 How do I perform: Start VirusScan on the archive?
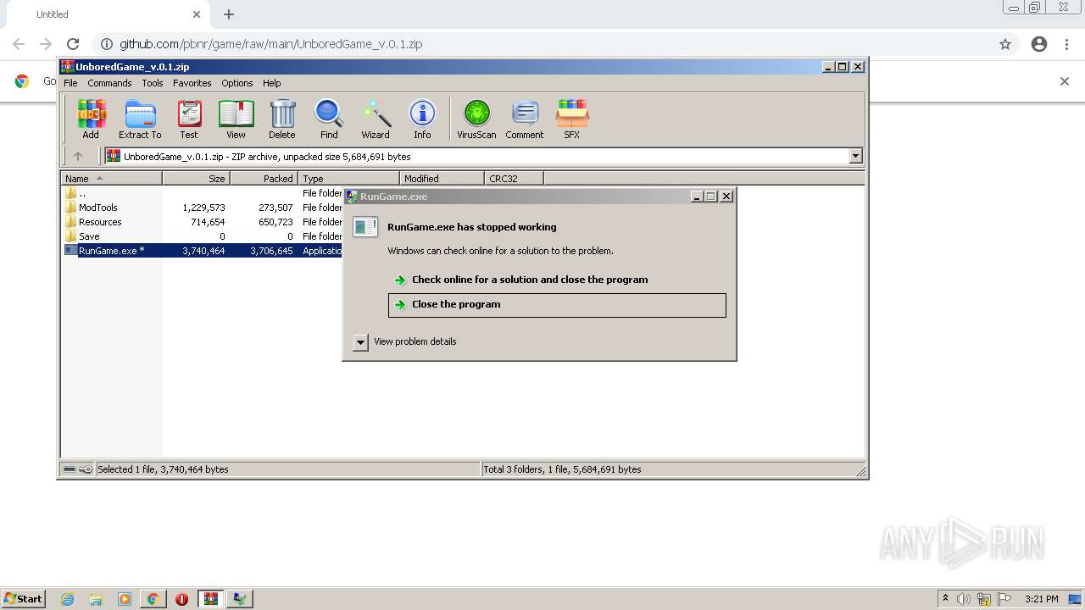(x=476, y=119)
